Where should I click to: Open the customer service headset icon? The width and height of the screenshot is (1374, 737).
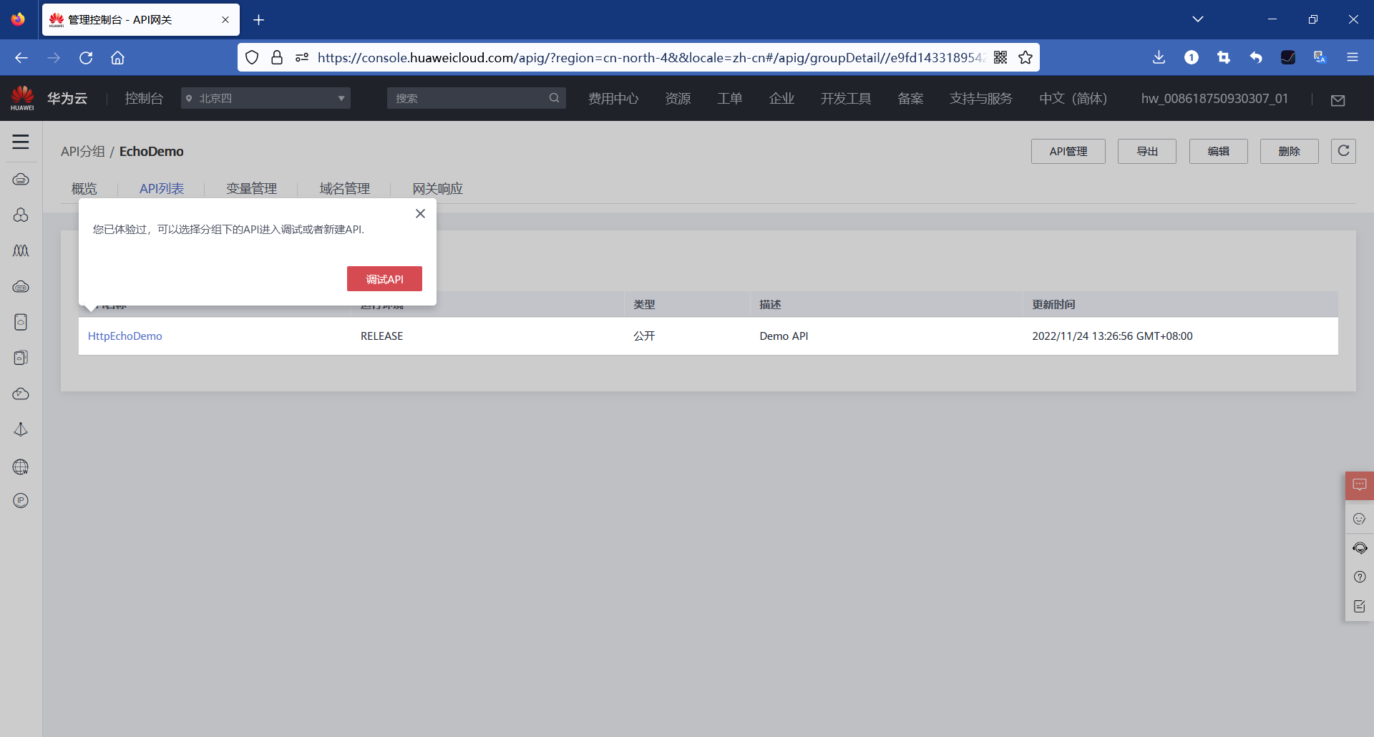pos(1360,548)
